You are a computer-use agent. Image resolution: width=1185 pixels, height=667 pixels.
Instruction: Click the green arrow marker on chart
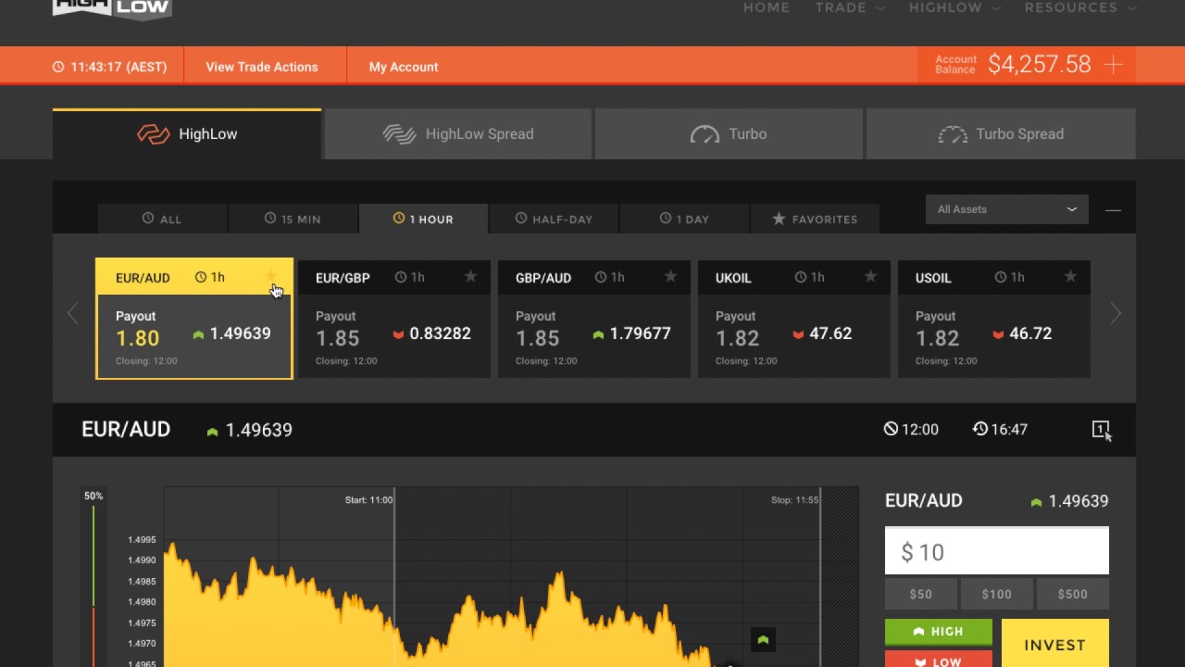763,639
